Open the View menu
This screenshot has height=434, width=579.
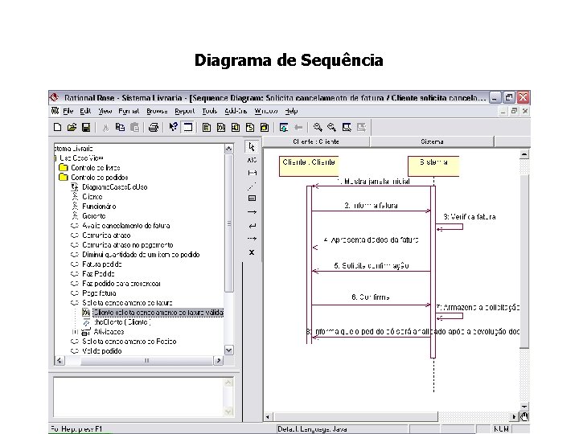(x=105, y=111)
